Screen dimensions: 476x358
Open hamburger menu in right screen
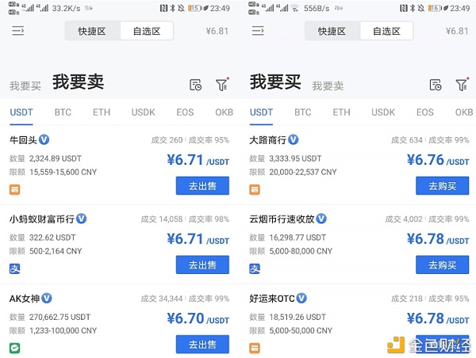(x=258, y=31)
